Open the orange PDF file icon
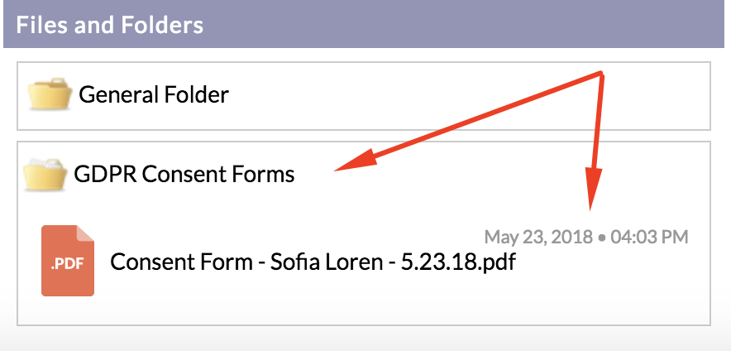The height and width of the screenshot is (351, 731). [68, 261]
